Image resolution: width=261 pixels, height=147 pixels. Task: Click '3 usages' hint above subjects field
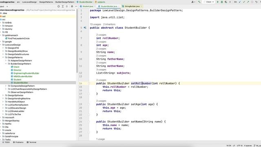point(101,69)
